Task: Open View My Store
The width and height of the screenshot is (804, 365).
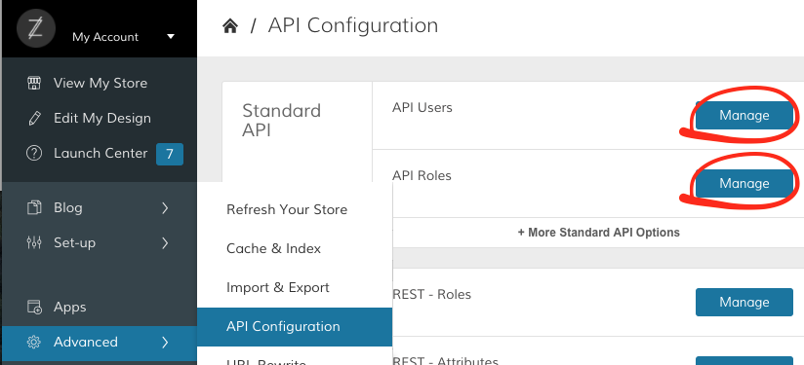Action: coord(100,84)
